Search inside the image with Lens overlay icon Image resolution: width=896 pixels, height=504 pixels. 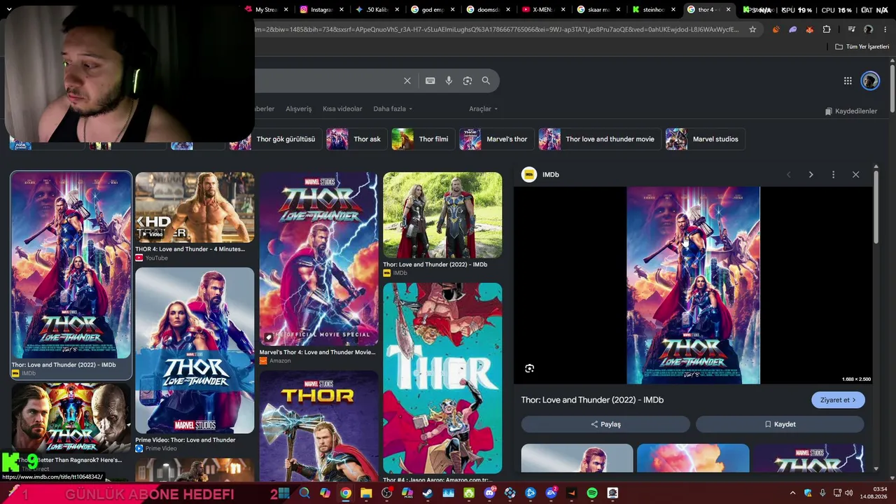click(x=530, y=368)
